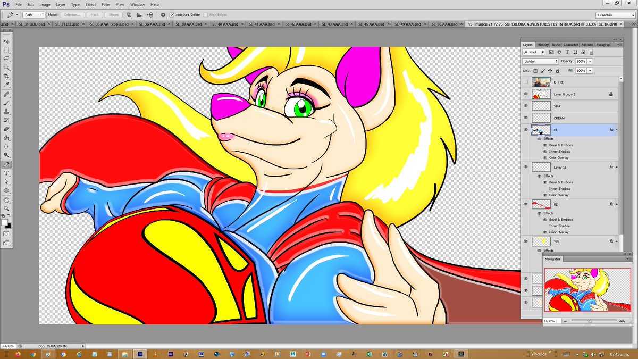The height and width of the screenshot is (359, 638).
Task: Select the Clone Stamp tool
Action: (6, 112)
